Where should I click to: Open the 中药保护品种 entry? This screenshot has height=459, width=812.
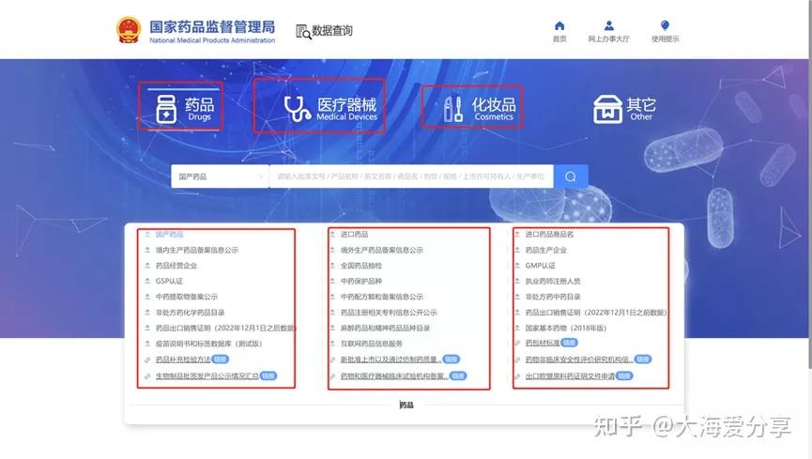click(361, 282)
